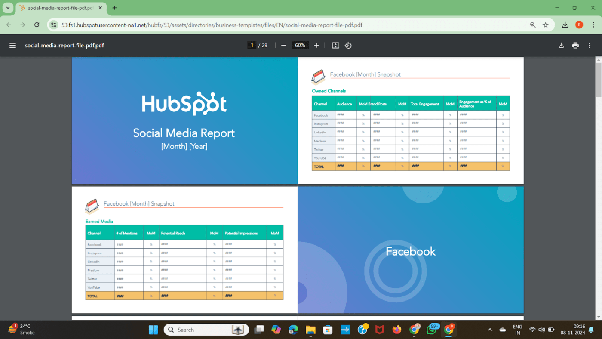The width and height of the screenshot is (602, 339).
Task: Click the vertical scrollbar thumb
Action: click(598, 80)
